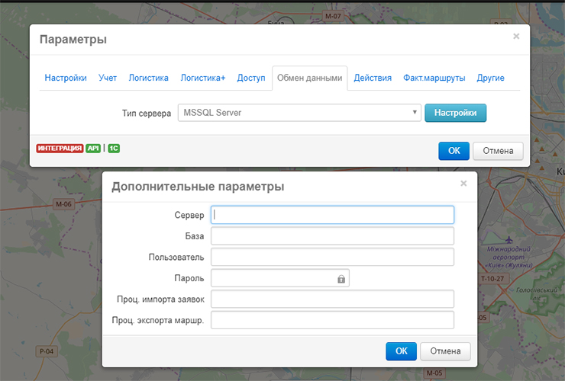
Task: Switch to the Факт.маршруты tab
Action: point(434,78)
